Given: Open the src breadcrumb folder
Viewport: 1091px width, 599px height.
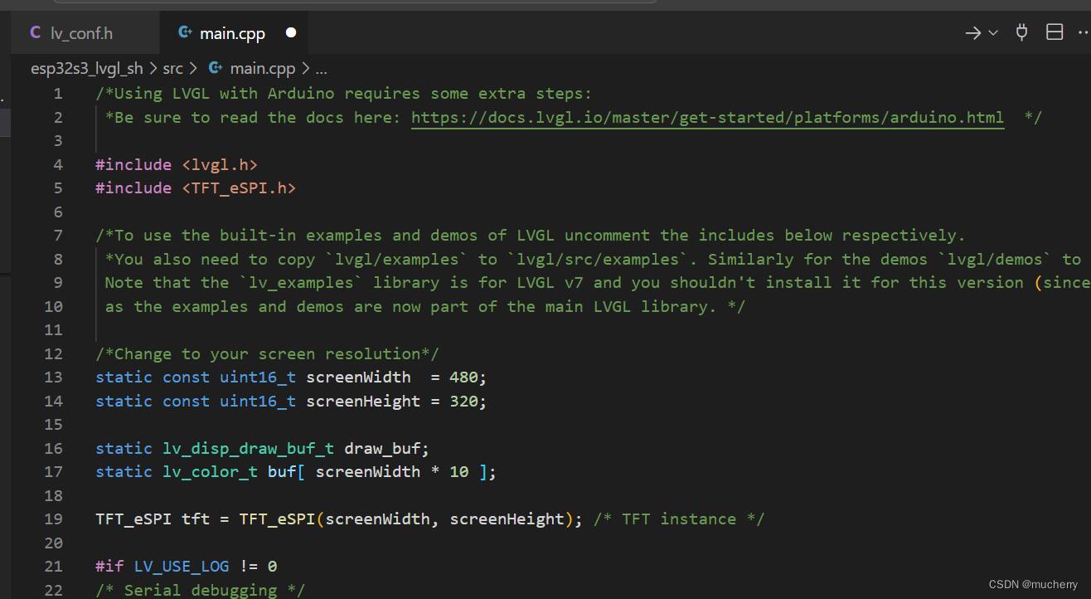Looking at the screenshot, I should pos(172,69).
